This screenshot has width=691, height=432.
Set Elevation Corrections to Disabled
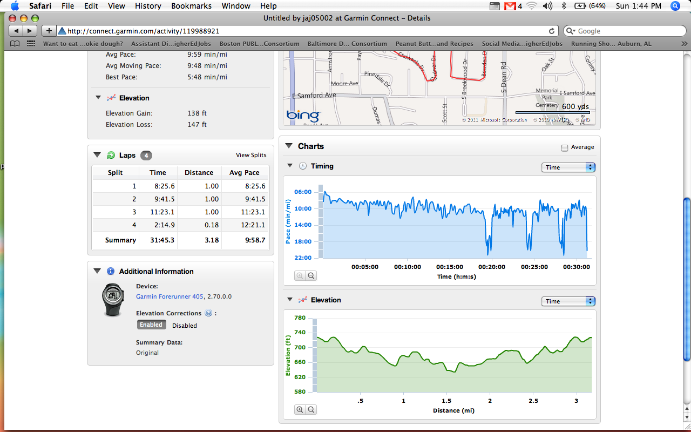[x=185, y=326]
